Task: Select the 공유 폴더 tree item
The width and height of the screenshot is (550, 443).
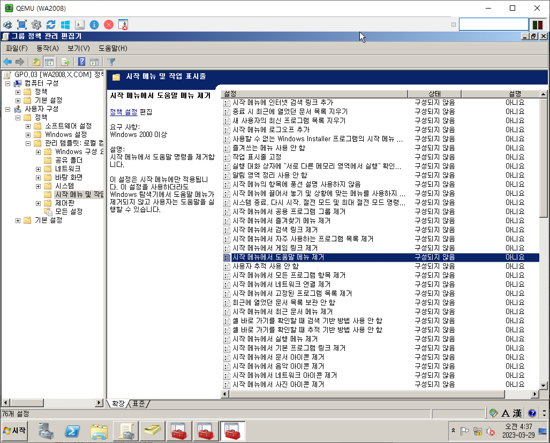Action: (69, 161)
